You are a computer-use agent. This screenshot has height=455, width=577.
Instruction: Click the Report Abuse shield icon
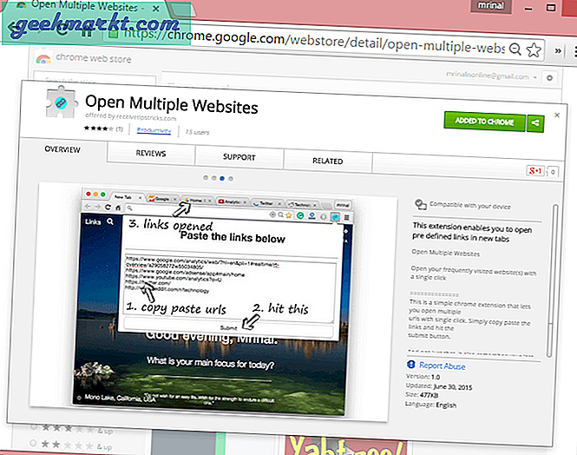click(x=412, y=366)
